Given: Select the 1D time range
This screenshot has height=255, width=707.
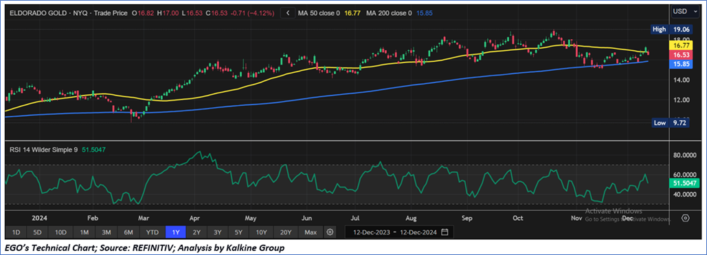Looking at the screenshot, I should [x=16, y=232].
